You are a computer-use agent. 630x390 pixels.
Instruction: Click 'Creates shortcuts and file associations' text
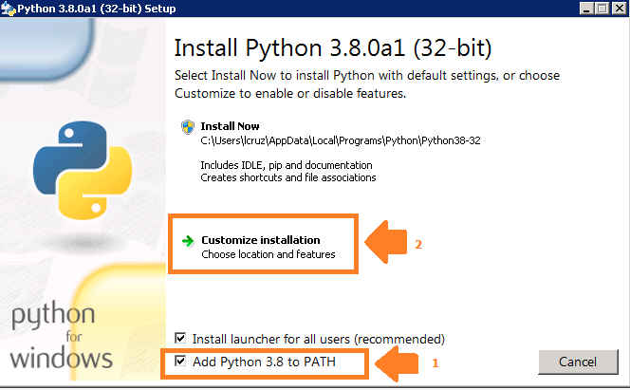point(288,177)
